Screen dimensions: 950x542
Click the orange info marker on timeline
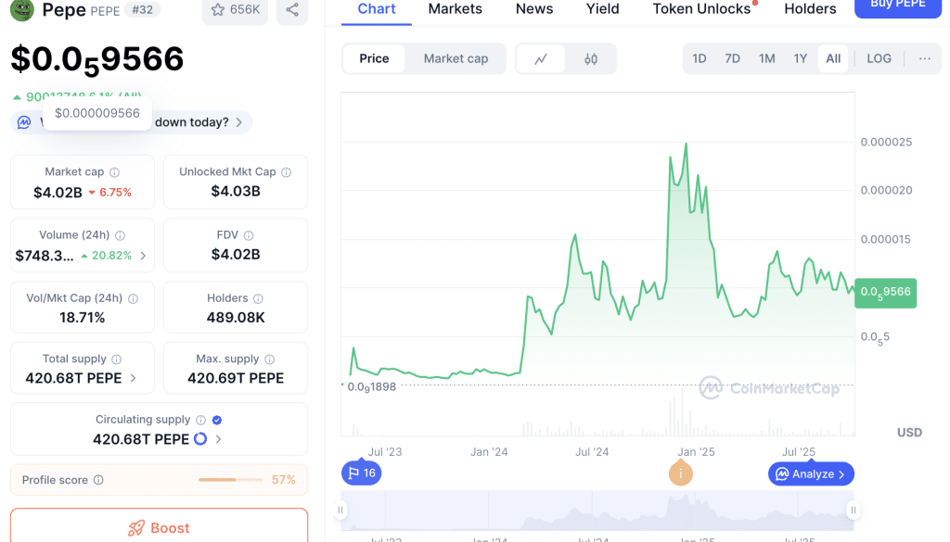(681, 473)
